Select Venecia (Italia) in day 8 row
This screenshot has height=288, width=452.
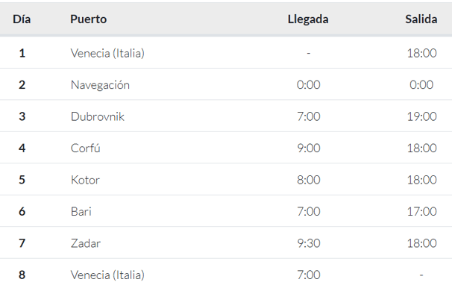click(107, 275)
